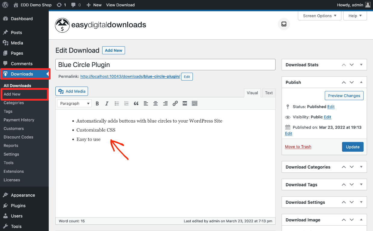Image resolution: width=373 pixels, height=231 pixels.
Task: Toggle the Download Stats panel
Action: click(x=361, y=65)
